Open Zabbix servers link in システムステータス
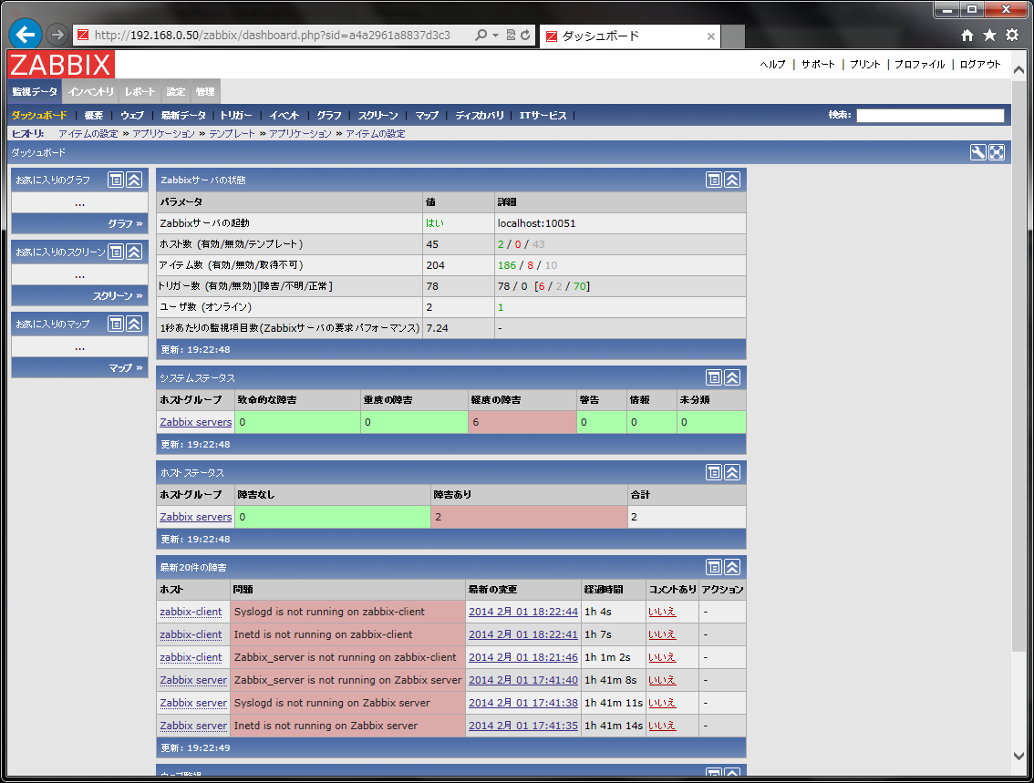The image size is (1034, 783). click(196, 422)
